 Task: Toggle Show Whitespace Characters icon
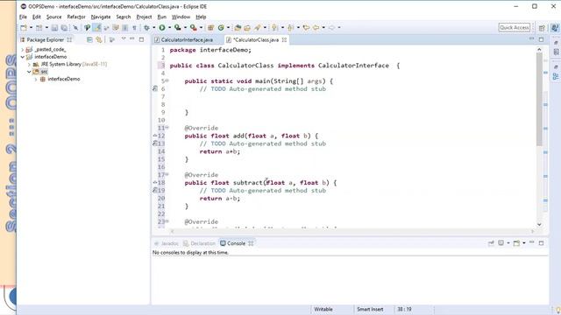point(134,27)
